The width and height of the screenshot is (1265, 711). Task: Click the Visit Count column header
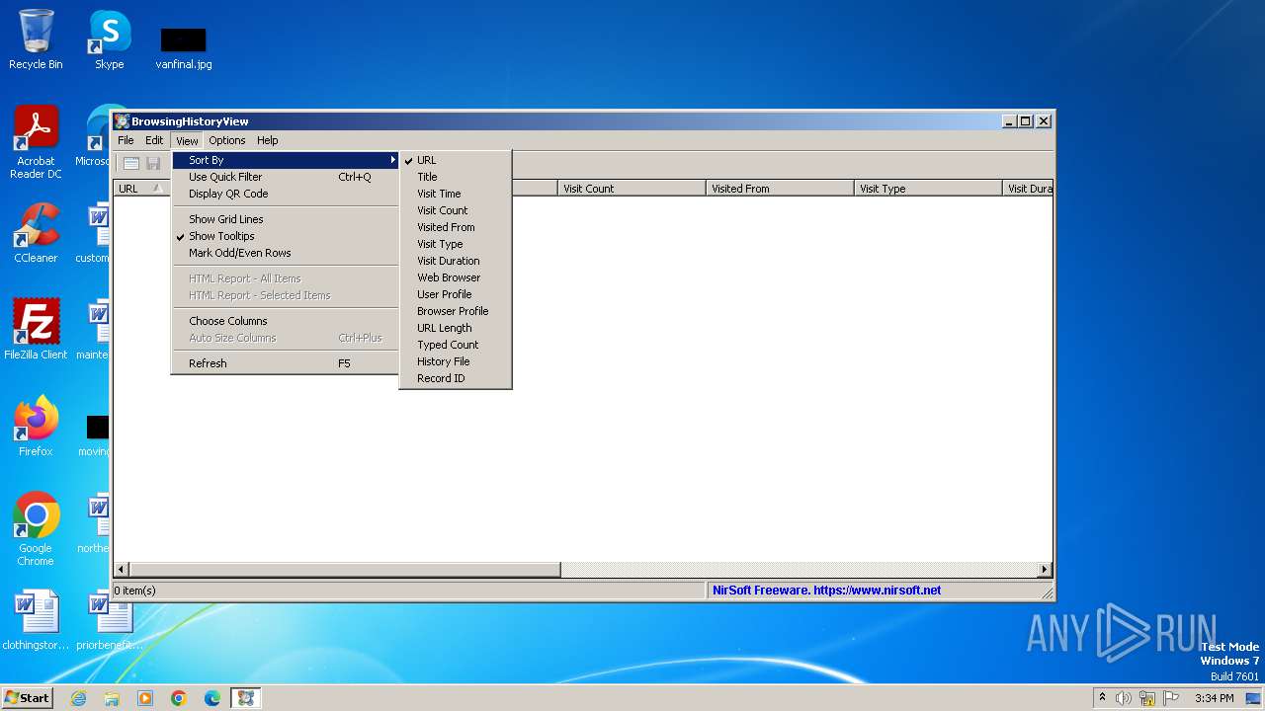coord(632,189)
